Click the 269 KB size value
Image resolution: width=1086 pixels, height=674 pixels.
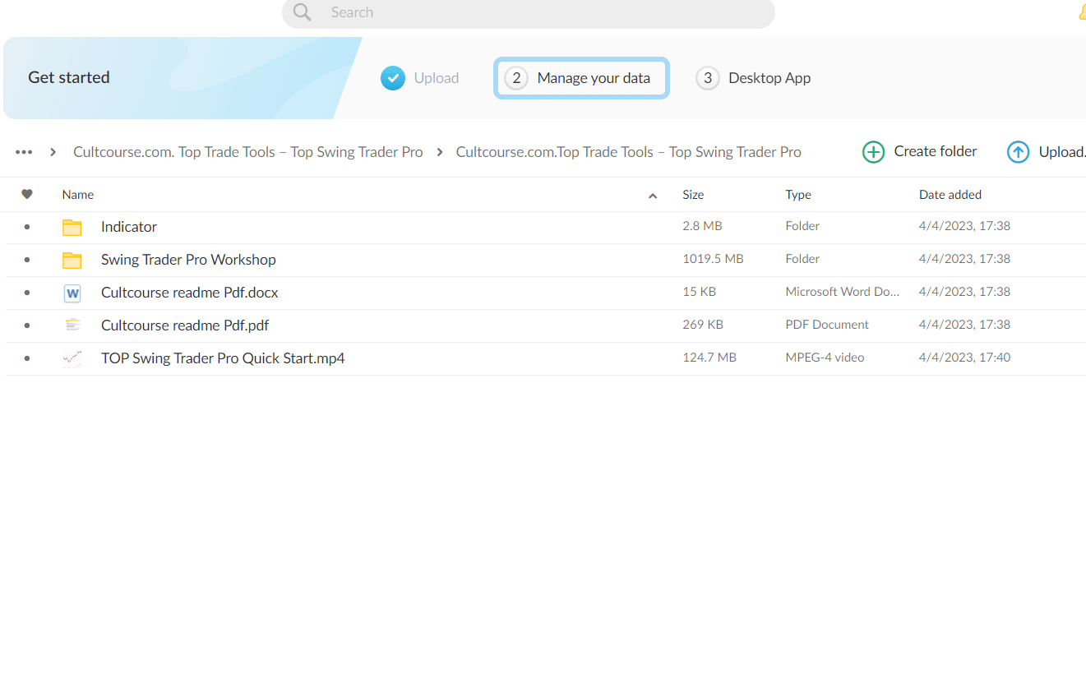click(703, 325)
